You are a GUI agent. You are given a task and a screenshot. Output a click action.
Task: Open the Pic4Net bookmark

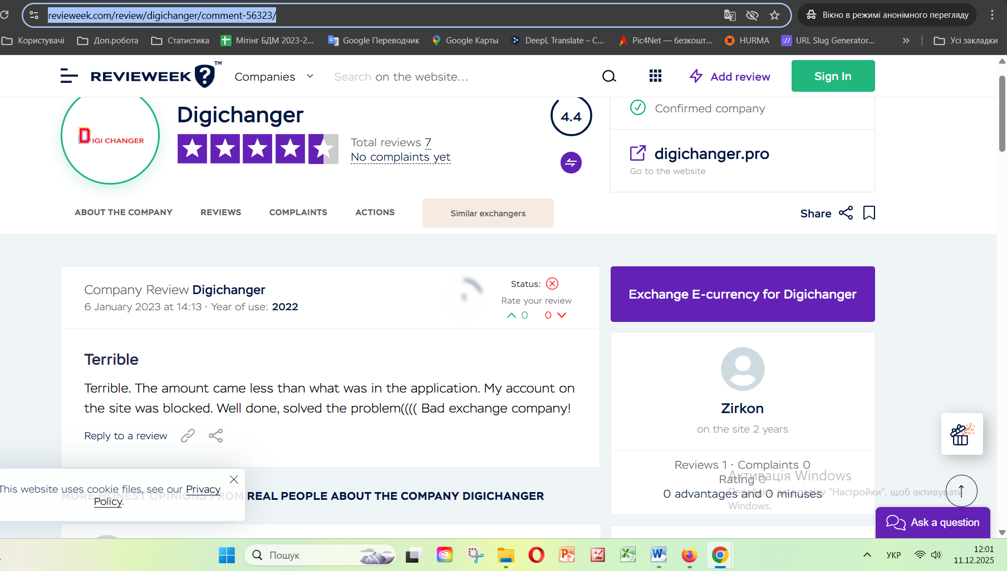pyautogui.click(x=665, y=41)
